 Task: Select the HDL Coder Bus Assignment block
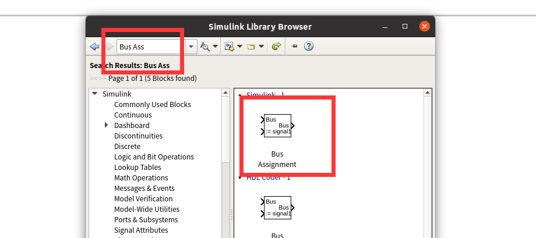[277, 208]
